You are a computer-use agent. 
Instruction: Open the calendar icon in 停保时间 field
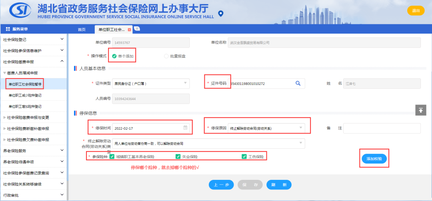186,128
